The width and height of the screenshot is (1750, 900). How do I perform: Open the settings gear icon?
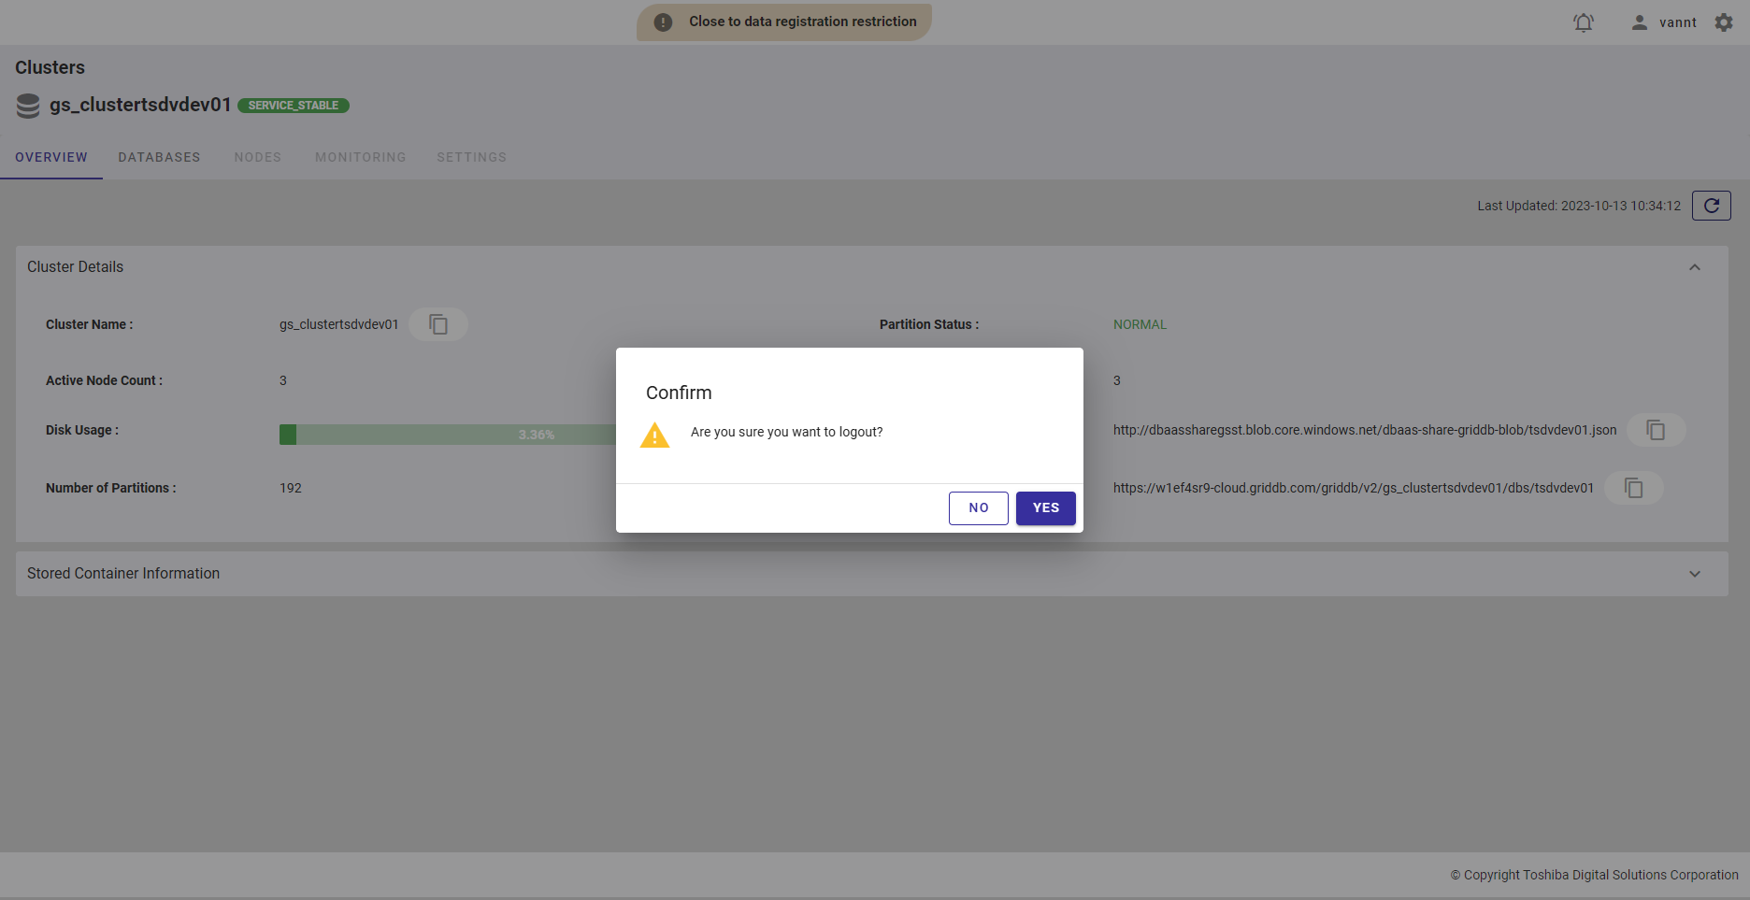[1724, 22]
